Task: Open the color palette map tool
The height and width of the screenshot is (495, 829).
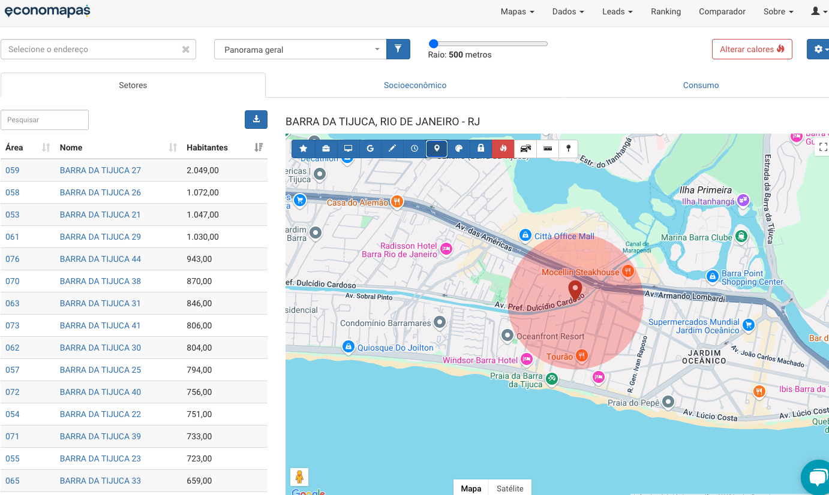Action: (459, 149)
